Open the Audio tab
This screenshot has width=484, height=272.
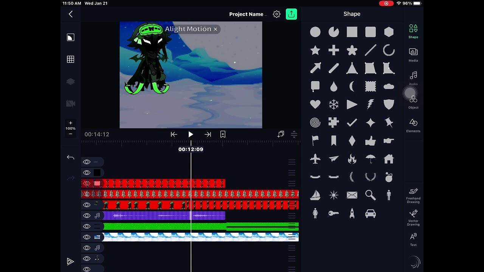(x=413, y=78)
